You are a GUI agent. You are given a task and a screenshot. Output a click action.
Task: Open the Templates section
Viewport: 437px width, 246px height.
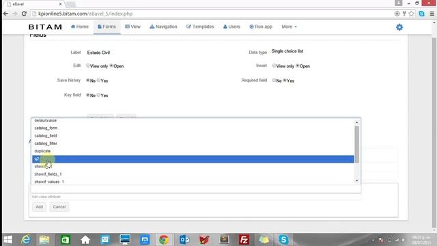200,27
